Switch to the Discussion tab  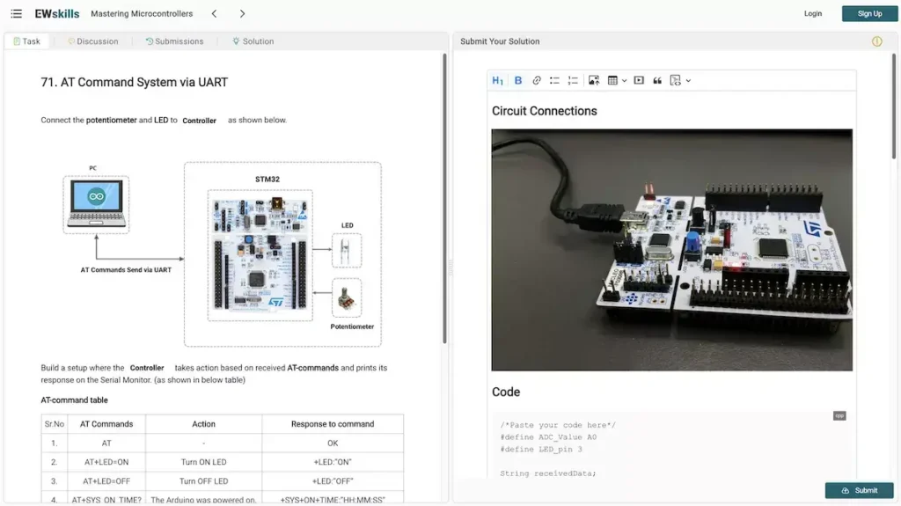93,41
